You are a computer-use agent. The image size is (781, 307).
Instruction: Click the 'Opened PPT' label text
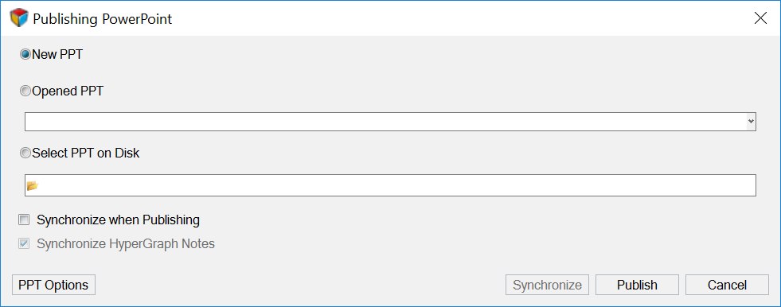pyautogui.click(x=68, y=91)
